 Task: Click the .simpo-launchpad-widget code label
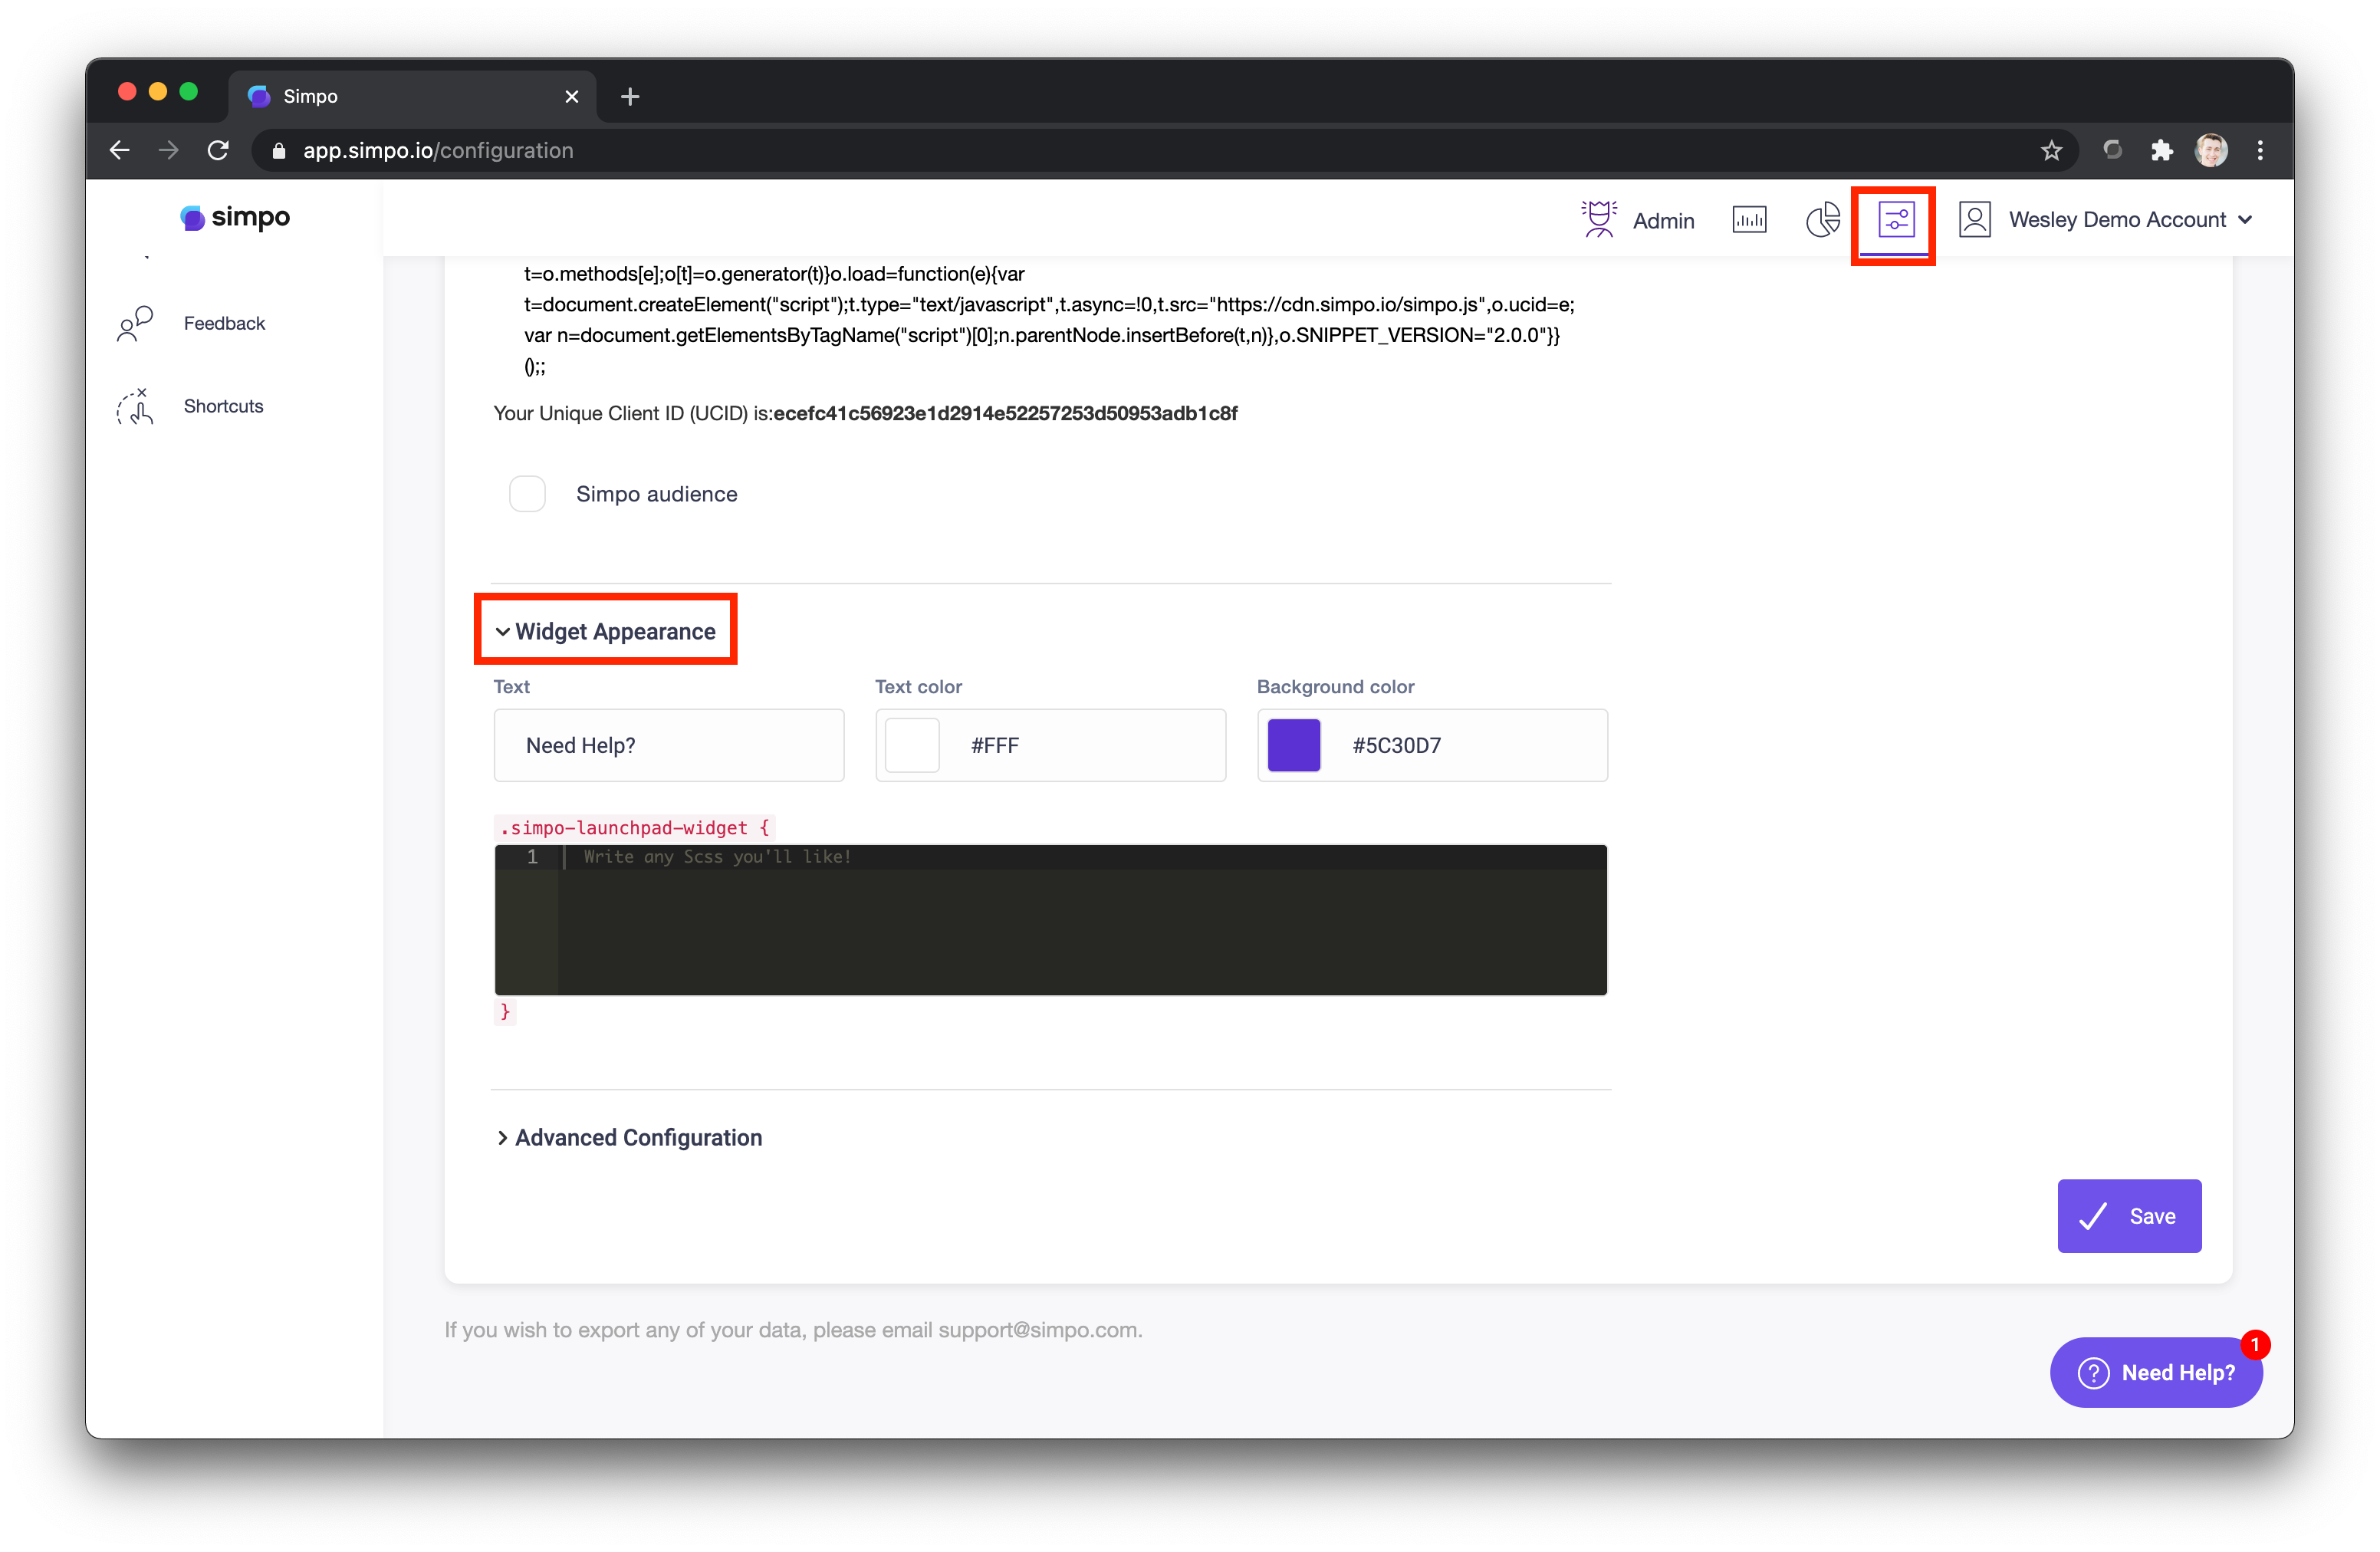point(634,828)
